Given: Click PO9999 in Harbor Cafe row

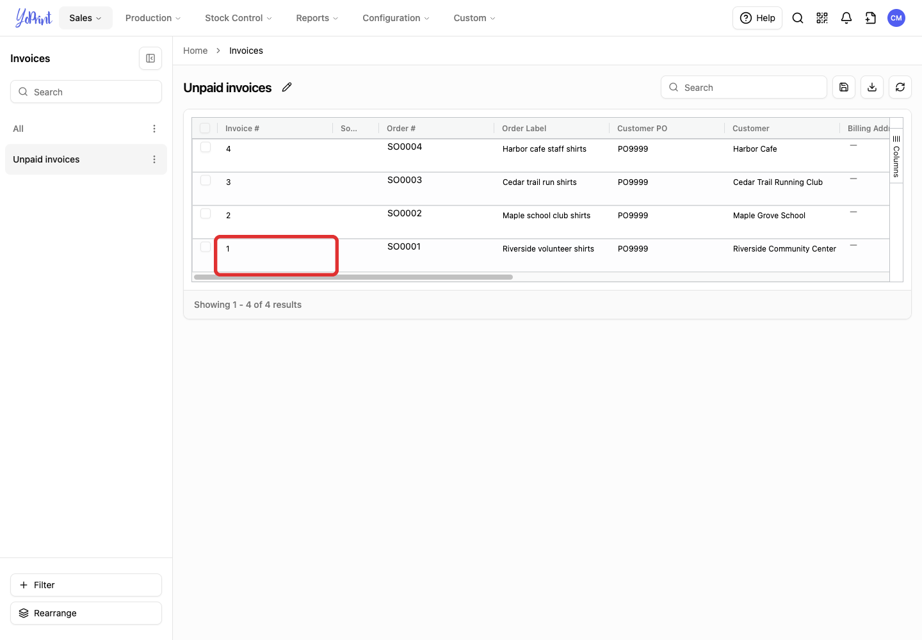Looking at the screenshot, I should pyautogui.click(x=633, y=149).
